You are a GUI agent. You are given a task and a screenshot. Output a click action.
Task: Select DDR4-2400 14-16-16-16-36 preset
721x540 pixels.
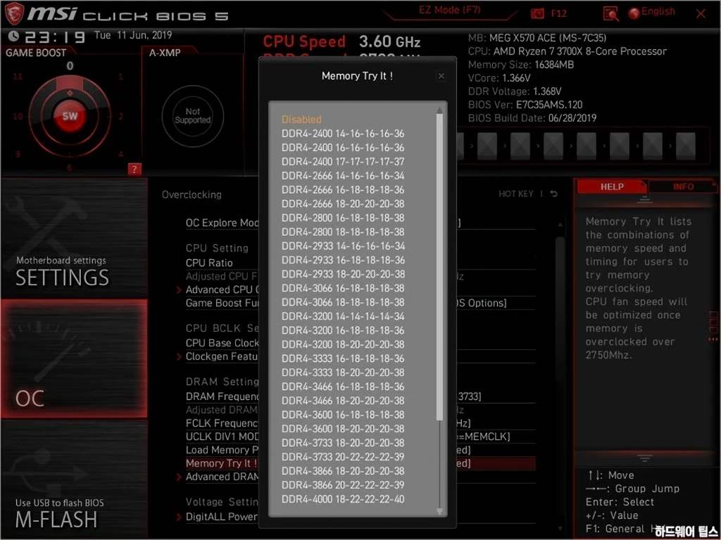343,133
